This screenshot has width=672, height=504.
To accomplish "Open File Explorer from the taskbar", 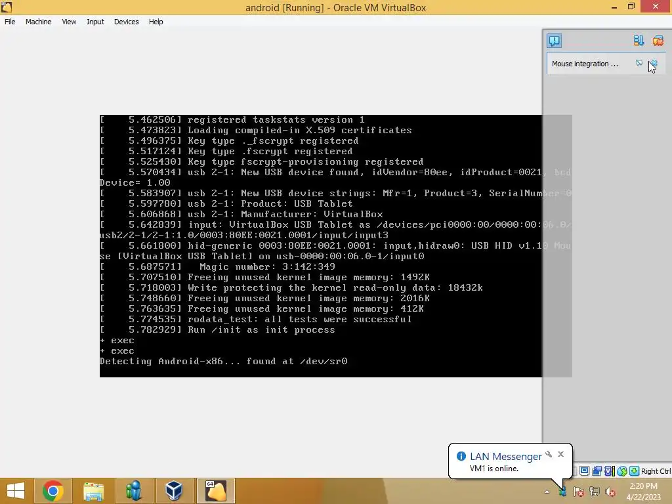I will (93, 491).
